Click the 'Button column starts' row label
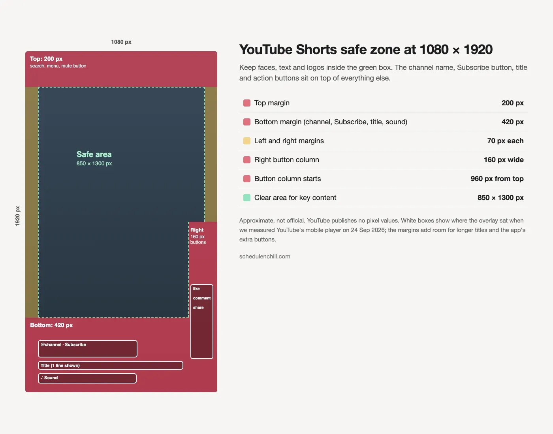The width and height of the screenshot is (553, 434). coord(288,179)
